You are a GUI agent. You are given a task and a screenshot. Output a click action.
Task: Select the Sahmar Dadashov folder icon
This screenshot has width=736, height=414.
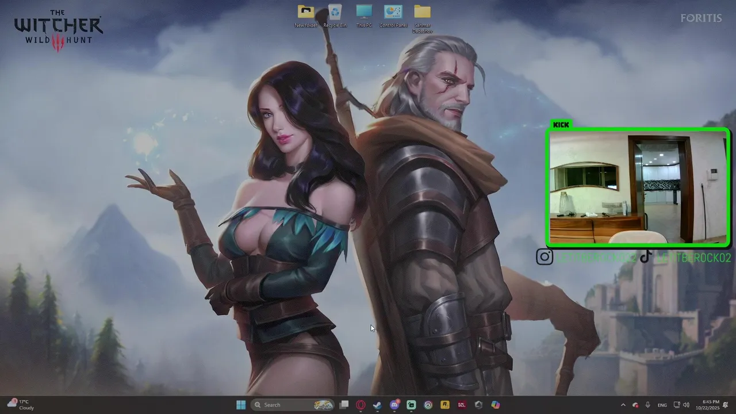pyautogui.click(x=422, y=19)
